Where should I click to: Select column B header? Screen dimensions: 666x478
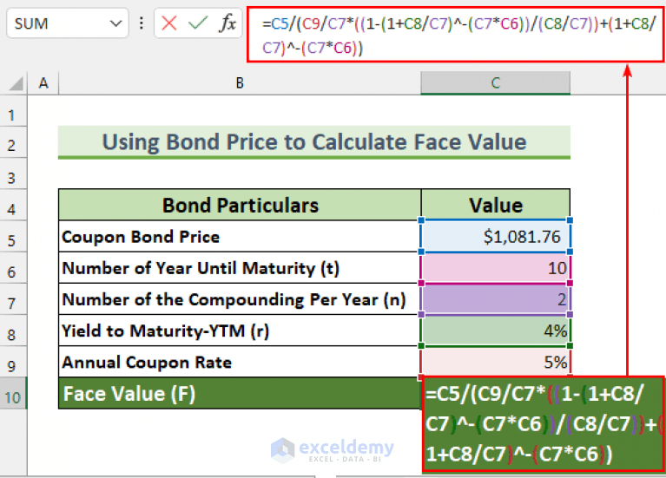click(x=240, y=82)
